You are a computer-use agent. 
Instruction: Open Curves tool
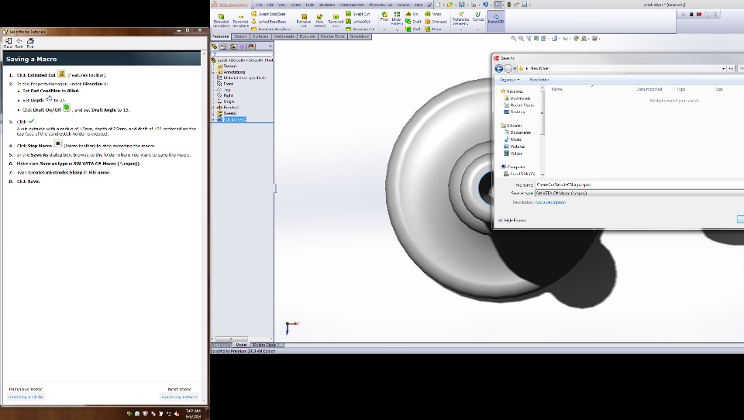[478, 17]
